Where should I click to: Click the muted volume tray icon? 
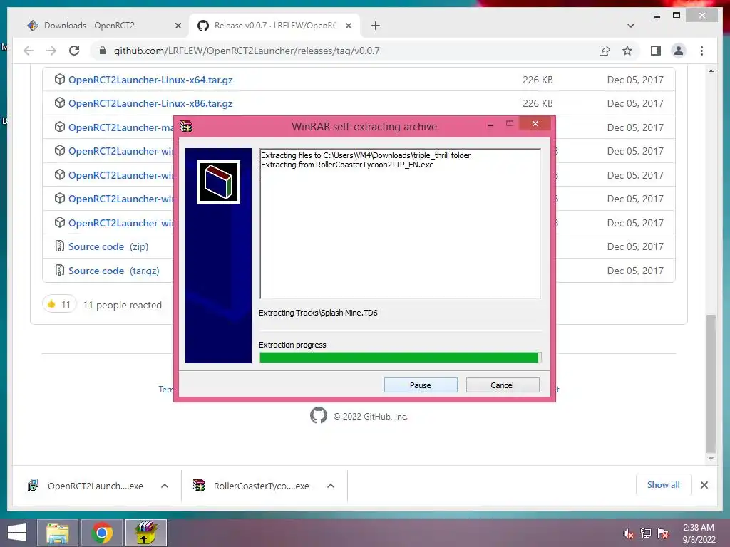629,533
